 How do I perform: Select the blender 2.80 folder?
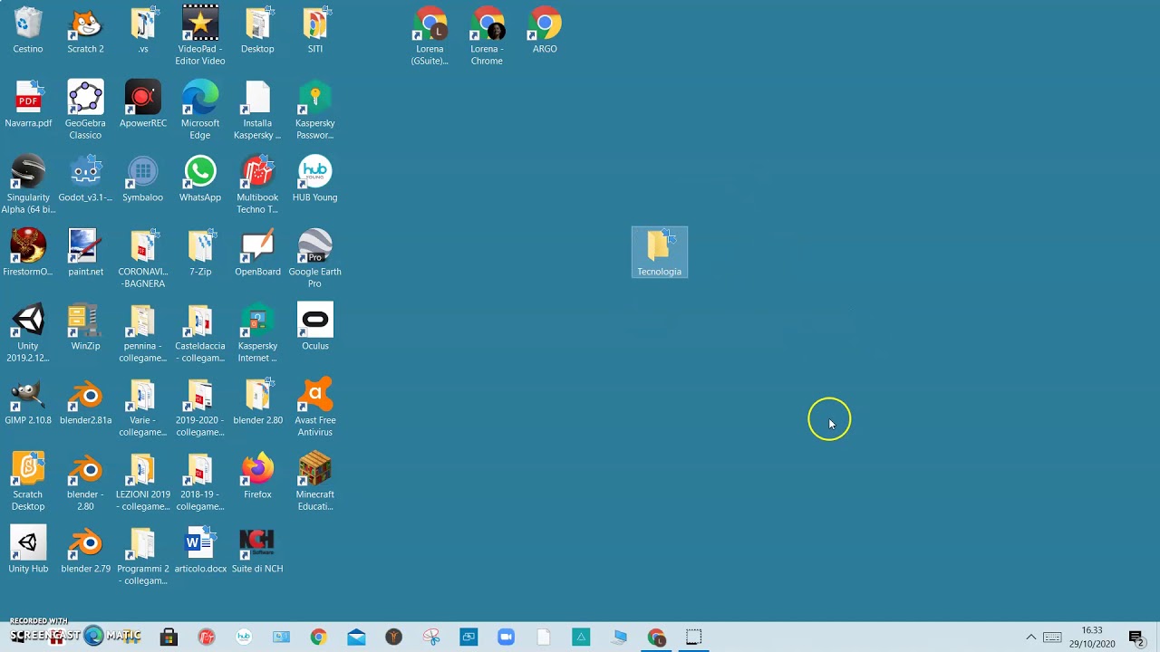coord(257,402)
